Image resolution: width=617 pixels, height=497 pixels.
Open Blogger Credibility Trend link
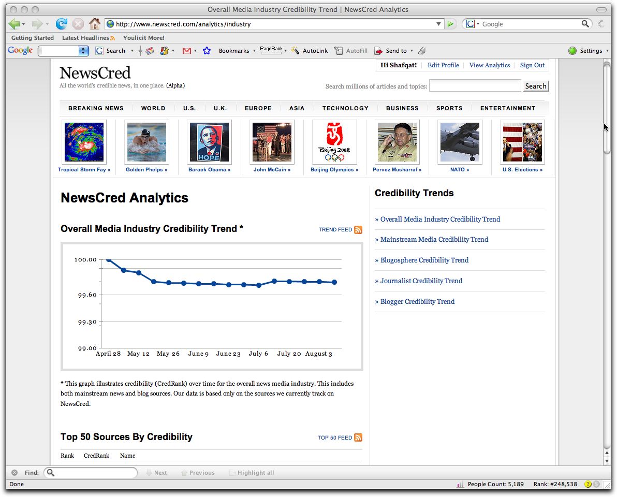click(x=417, y=302)
